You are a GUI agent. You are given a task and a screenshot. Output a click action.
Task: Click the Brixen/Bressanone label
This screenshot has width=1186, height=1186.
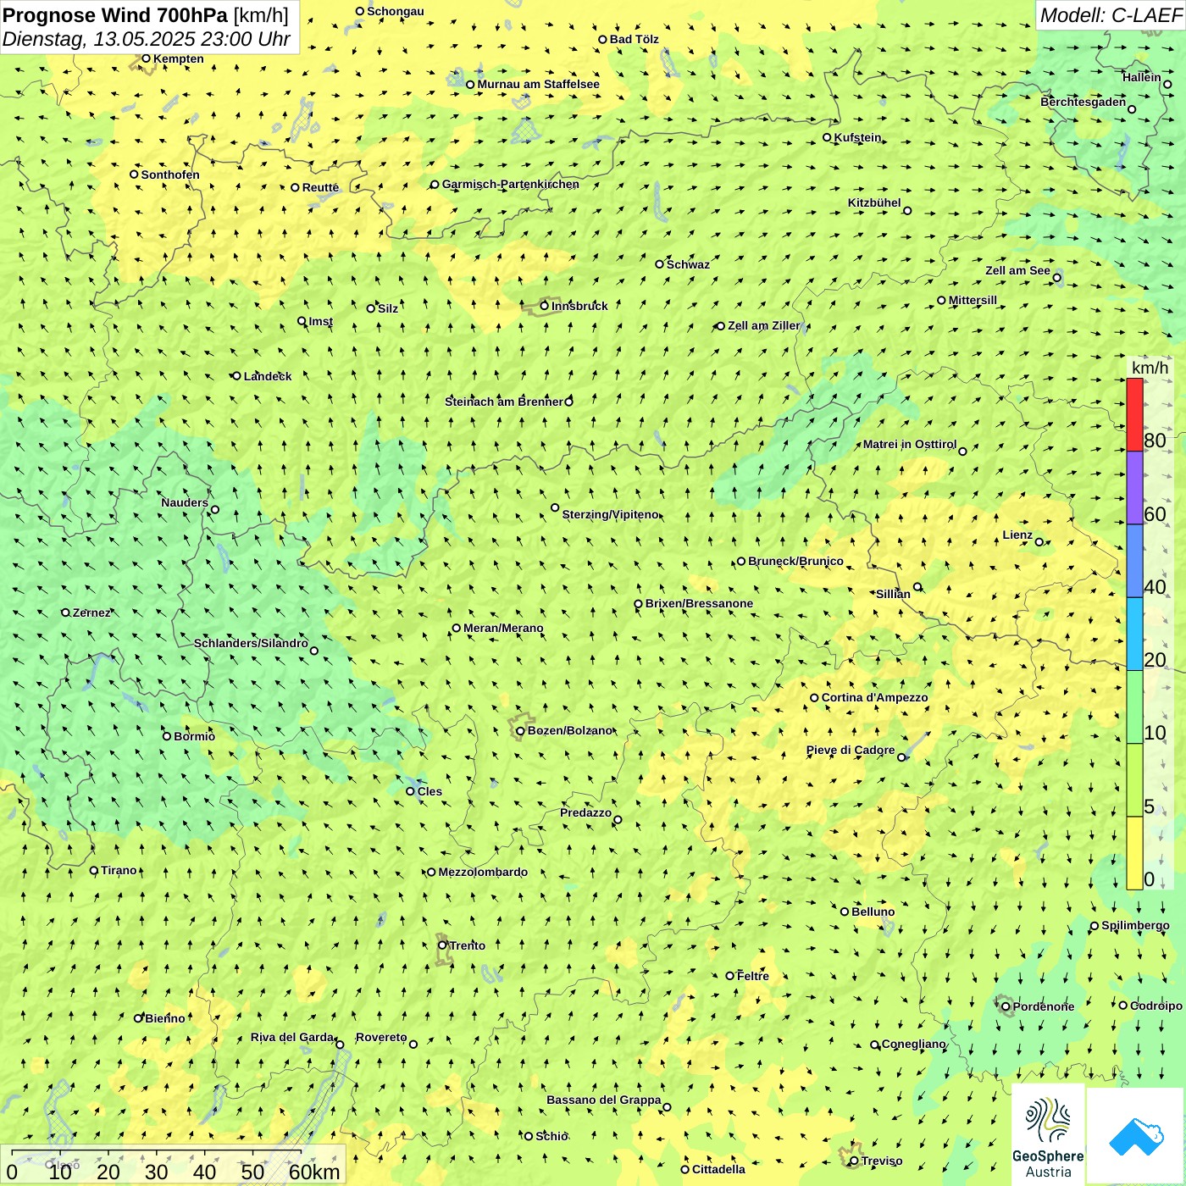[699, 603]
